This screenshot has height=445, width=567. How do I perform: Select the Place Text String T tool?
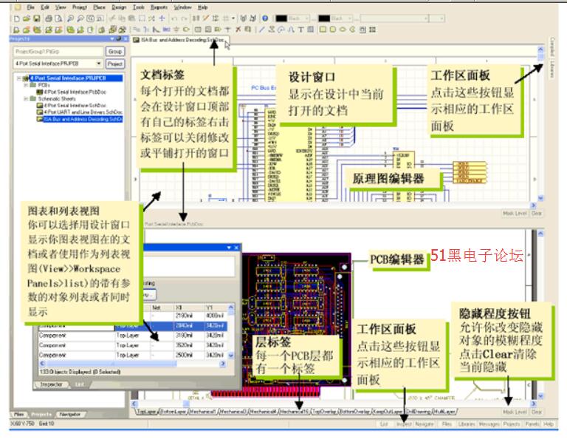click(x=301, y=30)
